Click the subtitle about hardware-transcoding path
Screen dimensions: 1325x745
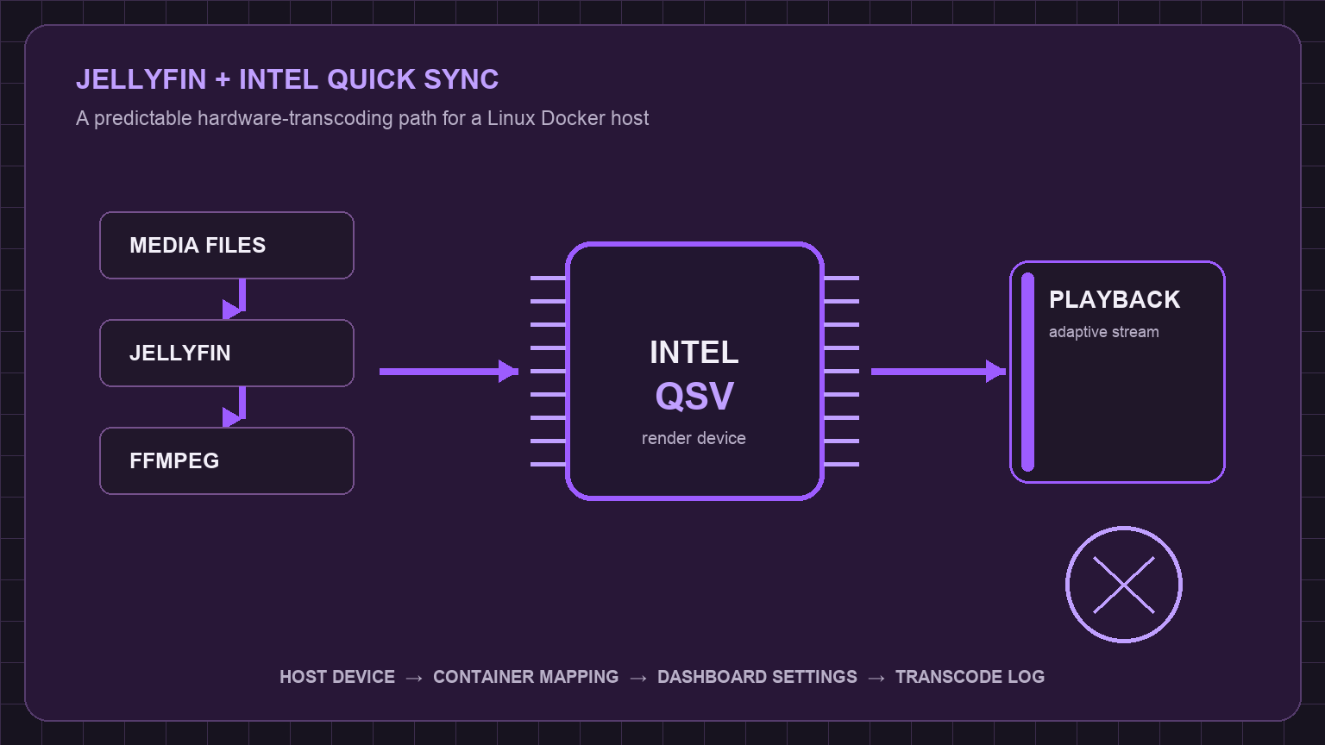[x=362, y=118]
